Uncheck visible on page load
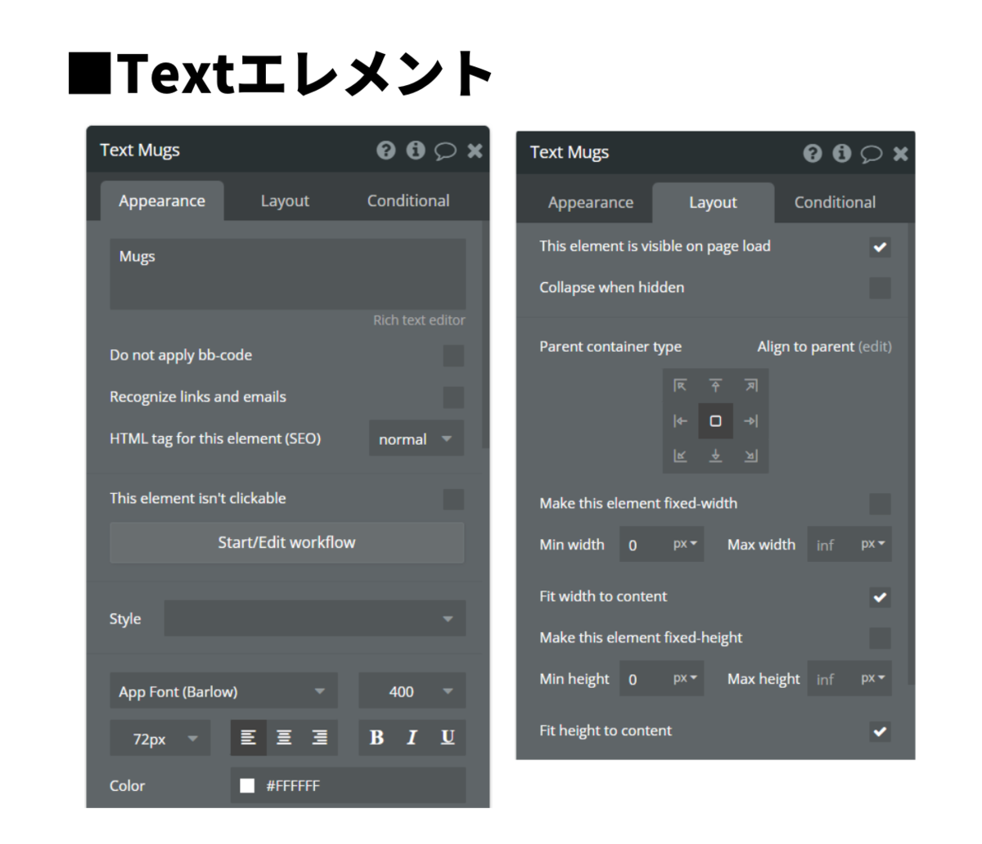 click(880, 247)
